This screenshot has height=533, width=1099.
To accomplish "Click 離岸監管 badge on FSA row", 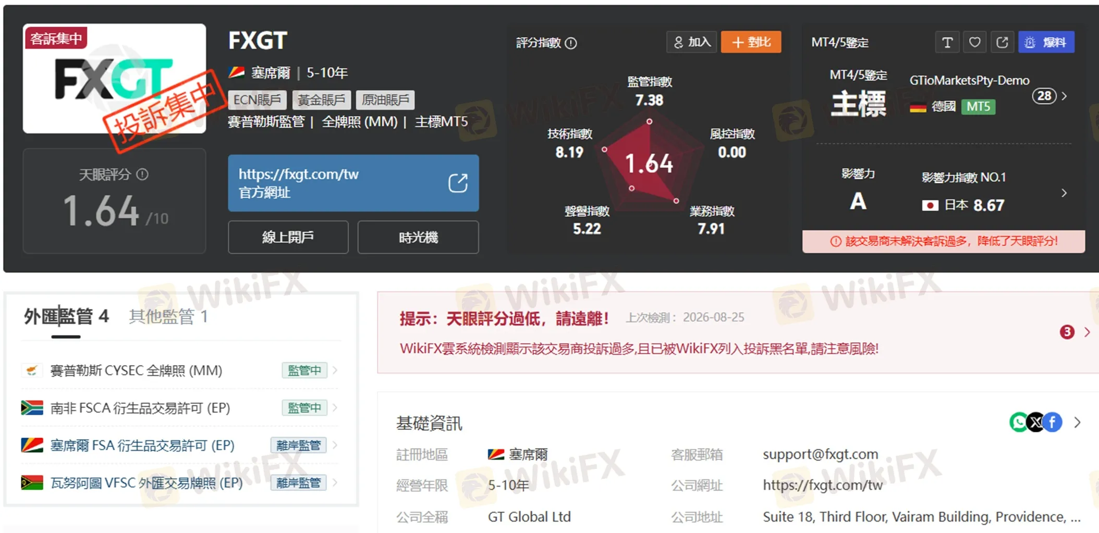I will [x=299, y=445].
